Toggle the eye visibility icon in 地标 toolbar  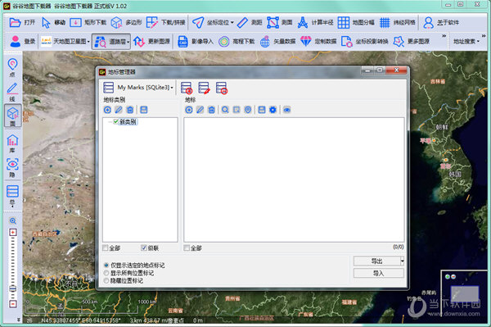coord(287,110)
